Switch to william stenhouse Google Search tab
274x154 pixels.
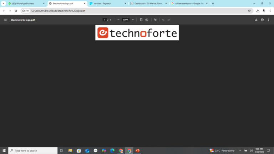tap(189, 4)
